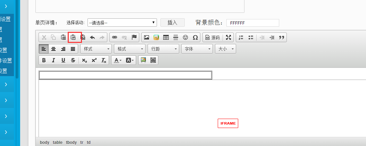Insert a QR code from the toolbar
The image size is (366, 146).
[x=153, y=60]
